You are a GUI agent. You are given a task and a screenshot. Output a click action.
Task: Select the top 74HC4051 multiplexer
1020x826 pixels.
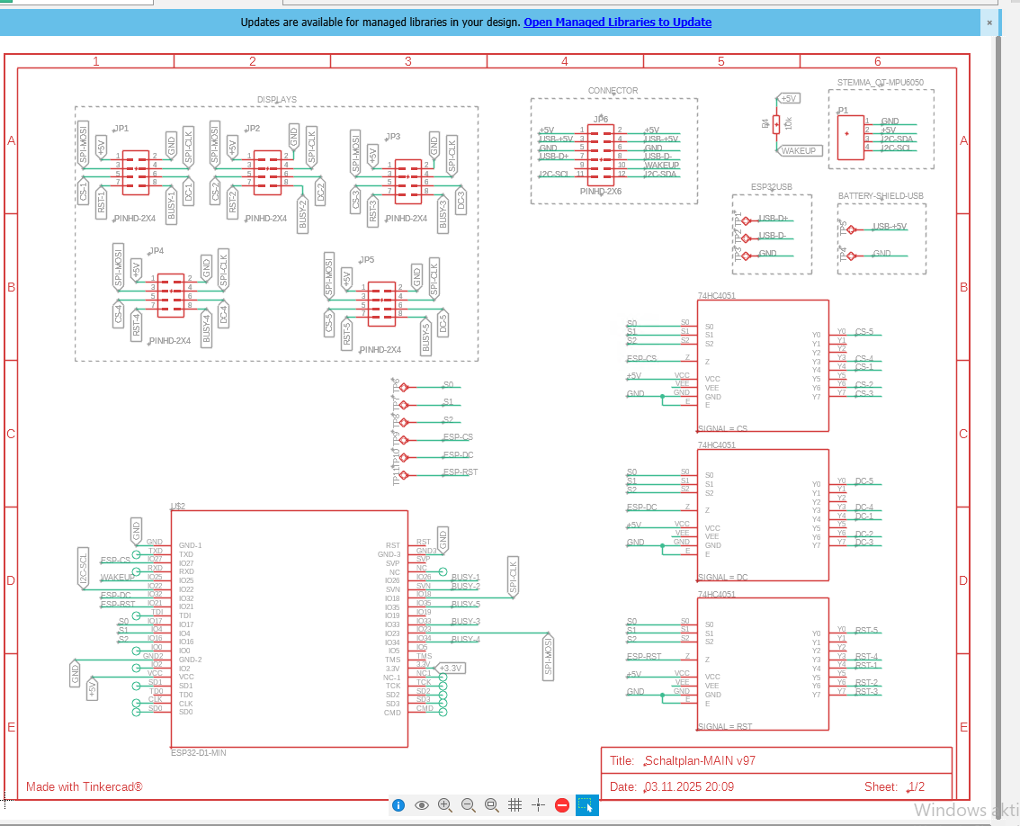click(763, 364)
